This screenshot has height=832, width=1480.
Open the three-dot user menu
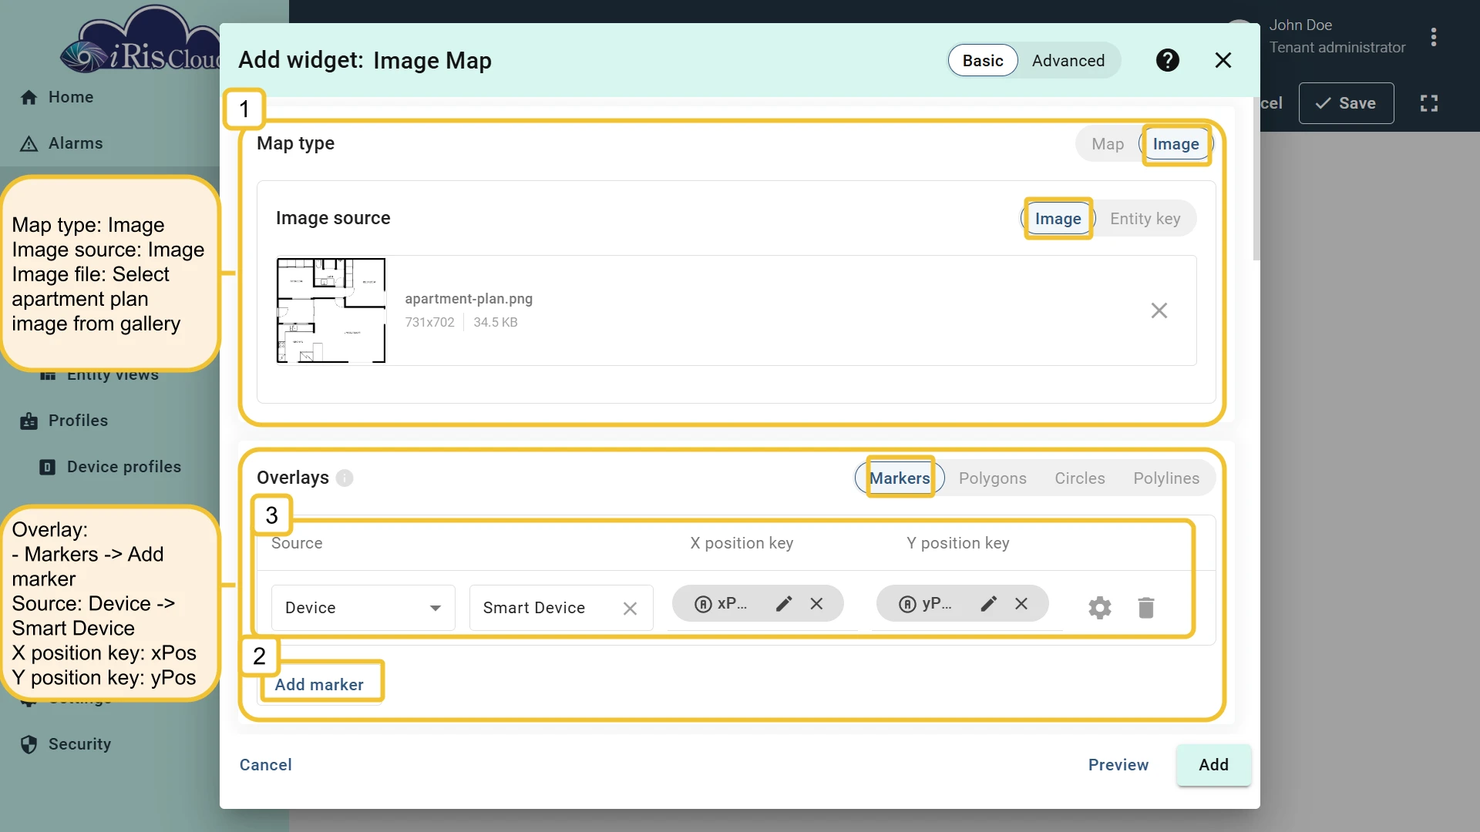pyautogui.click(x=1434, y=37)
